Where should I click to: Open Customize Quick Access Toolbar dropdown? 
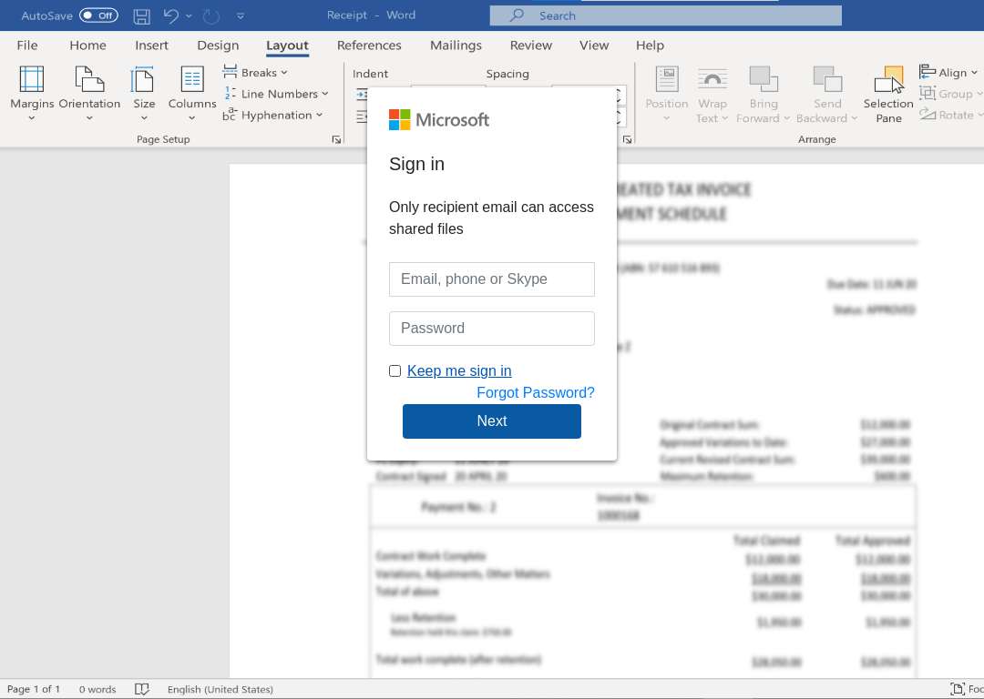click(241, 16)
